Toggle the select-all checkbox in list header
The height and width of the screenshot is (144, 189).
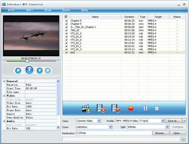pyautogui.click(x=66, y=17)
